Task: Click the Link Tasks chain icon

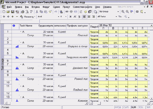Action: pos(67,12)
